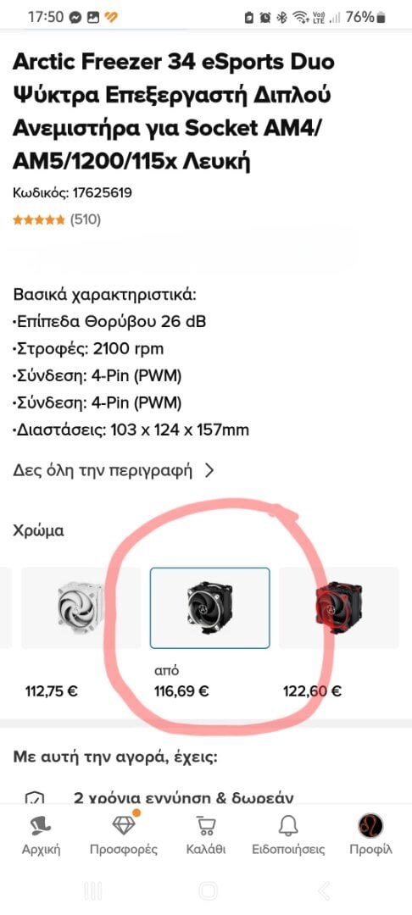412x915 pixels.
Task: Tap the 122,60 € red variant price
Action: coord(312,691)
